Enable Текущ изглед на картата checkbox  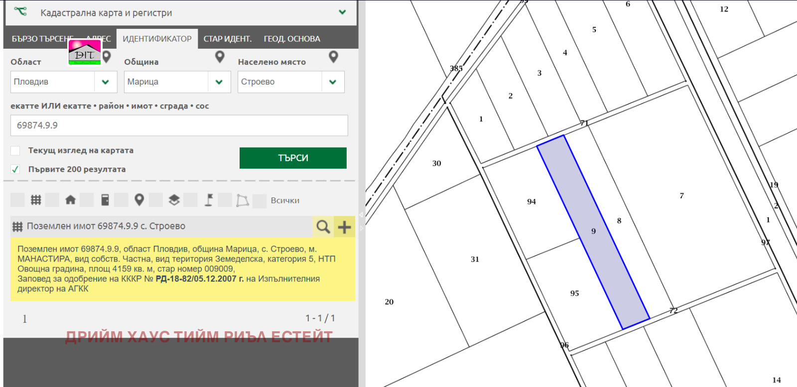click(15, 151)
